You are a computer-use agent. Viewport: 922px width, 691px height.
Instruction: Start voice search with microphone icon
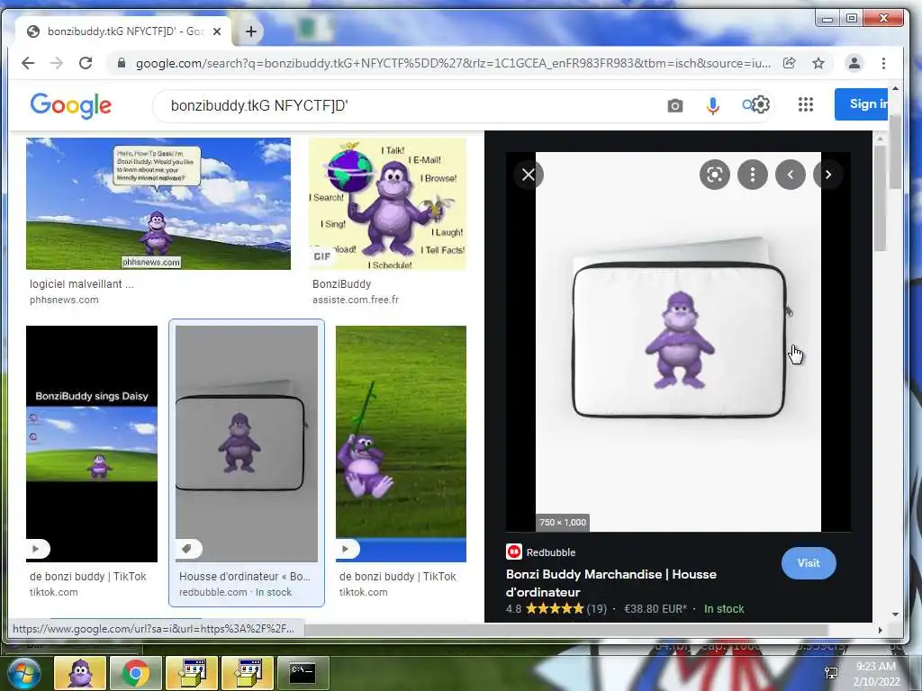[713, 106]
